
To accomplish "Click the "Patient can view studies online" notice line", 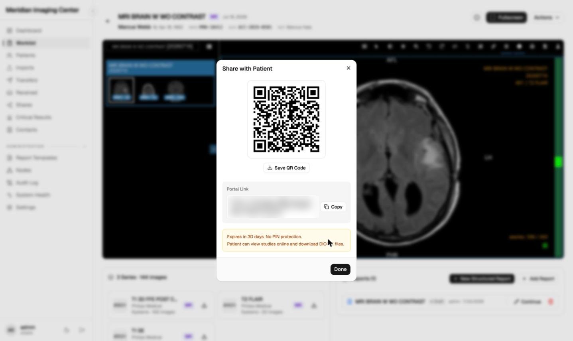I will click(286, 244).
